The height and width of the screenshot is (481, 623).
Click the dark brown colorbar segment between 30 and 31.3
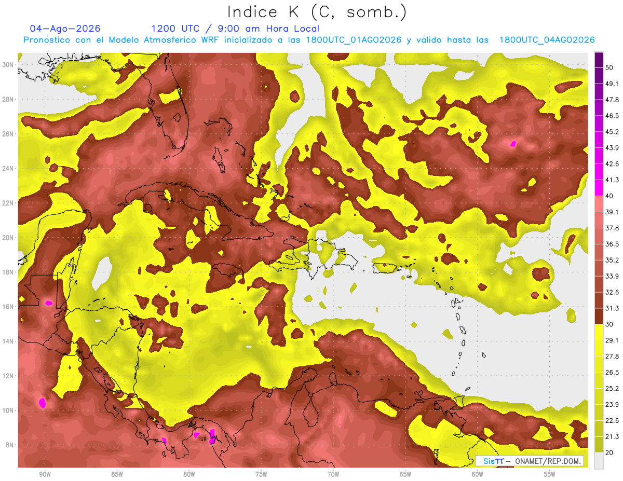pos(599,316)
